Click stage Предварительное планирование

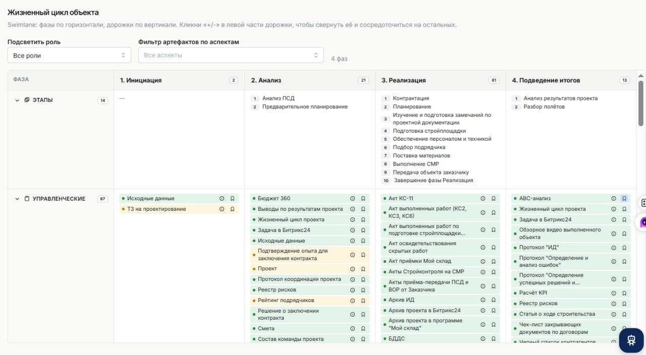(305, 107)
